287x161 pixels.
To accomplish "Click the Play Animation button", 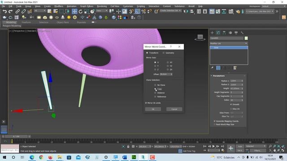I will coord(213,146).
